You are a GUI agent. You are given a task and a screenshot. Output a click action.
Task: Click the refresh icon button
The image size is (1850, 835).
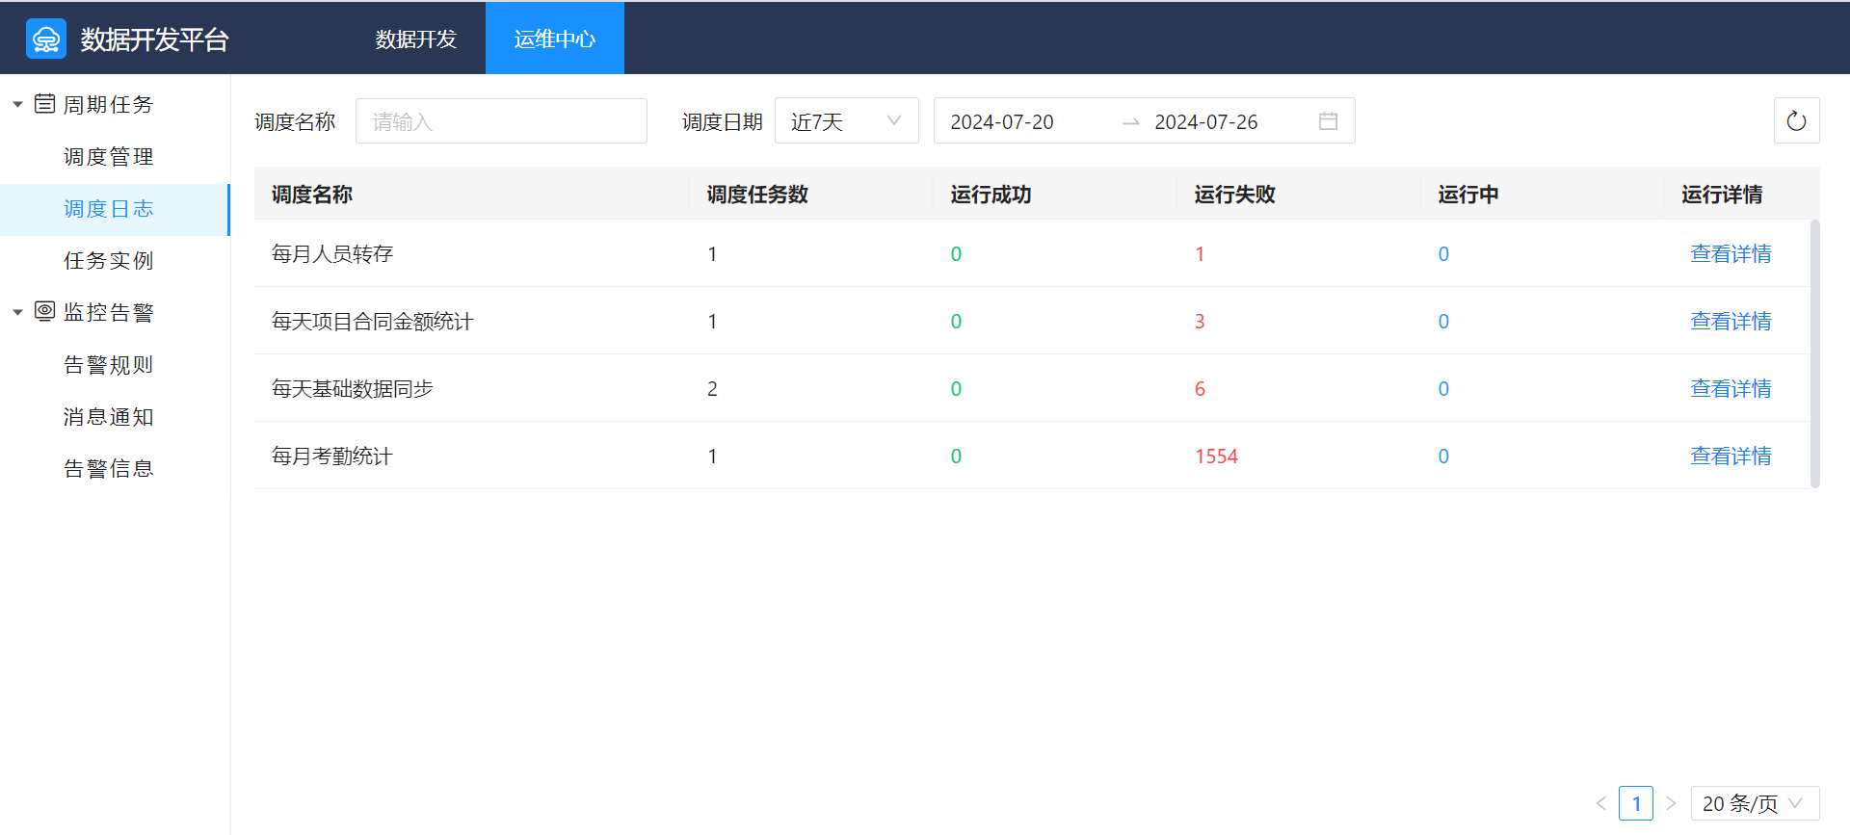tap(1796, 121)
